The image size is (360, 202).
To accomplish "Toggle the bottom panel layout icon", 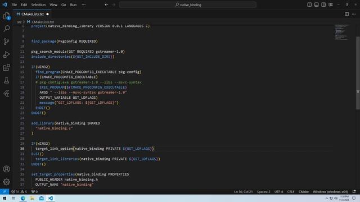I will (316, 4).
